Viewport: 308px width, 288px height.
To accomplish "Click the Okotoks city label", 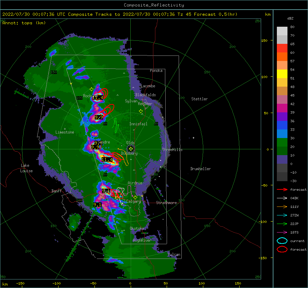I will pyautogui.click(x=137, y=228).
